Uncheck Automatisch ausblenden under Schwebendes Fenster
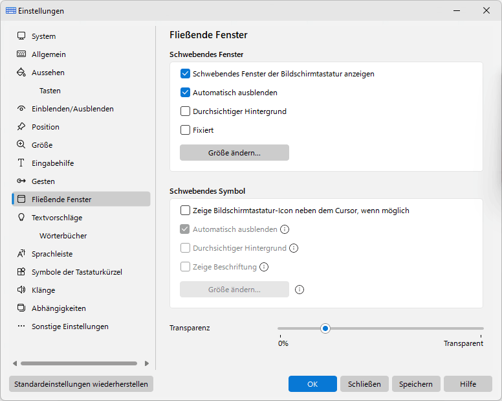This screenshot has width=502, height=401. click(x=186, y=93)
